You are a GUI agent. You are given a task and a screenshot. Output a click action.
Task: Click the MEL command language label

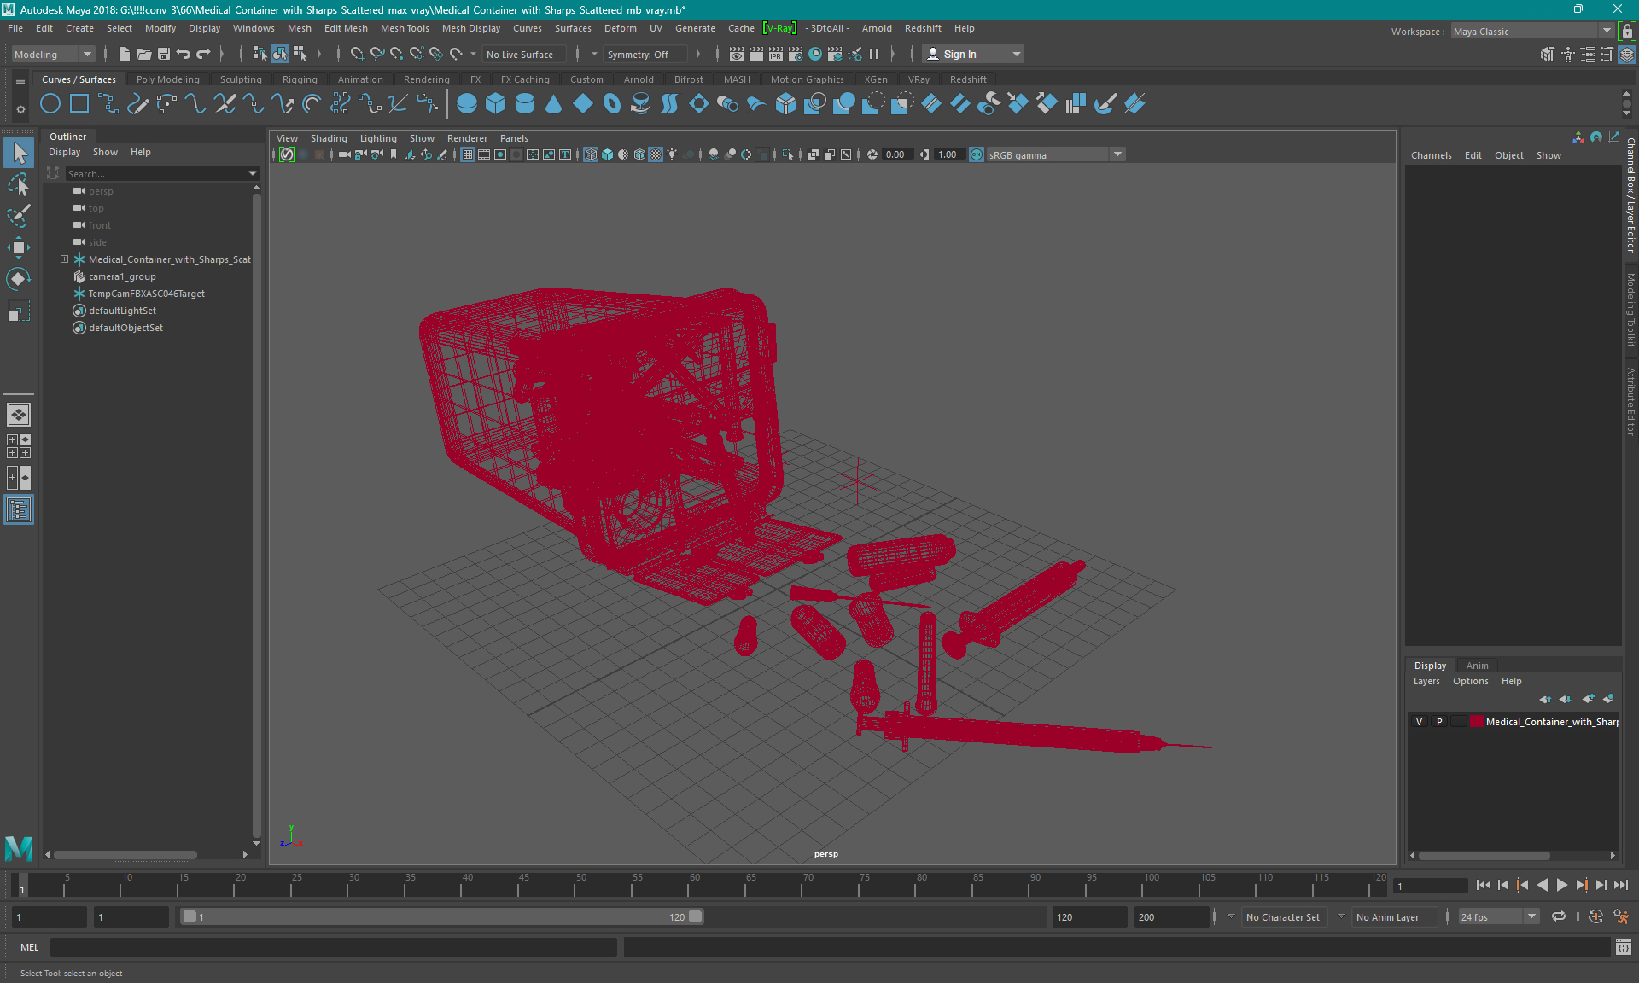pyautogui.click(x=30, y=947)
